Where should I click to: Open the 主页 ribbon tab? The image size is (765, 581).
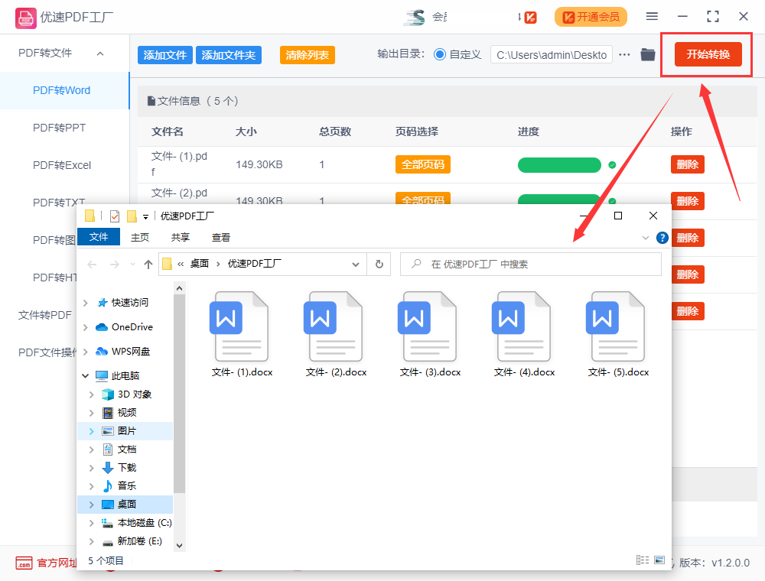coord(140,238)
